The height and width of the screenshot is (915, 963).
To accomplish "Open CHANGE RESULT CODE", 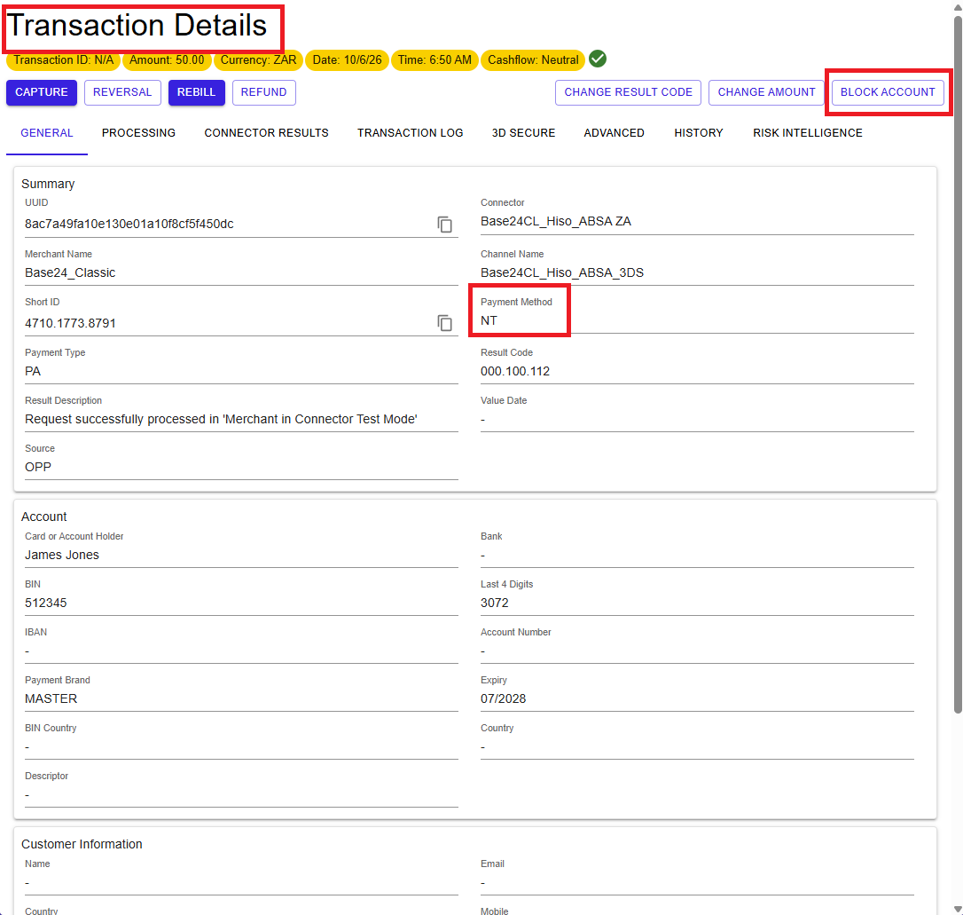I will [628, 92].
